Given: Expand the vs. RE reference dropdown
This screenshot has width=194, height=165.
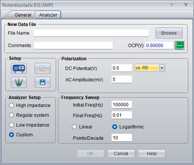Looking at the screenshot, I should click(x=162, y=68).
